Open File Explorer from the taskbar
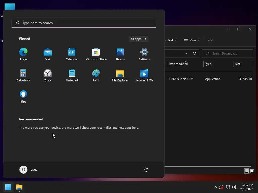This screenshot has width=258, height=193. tap(19, 187)
